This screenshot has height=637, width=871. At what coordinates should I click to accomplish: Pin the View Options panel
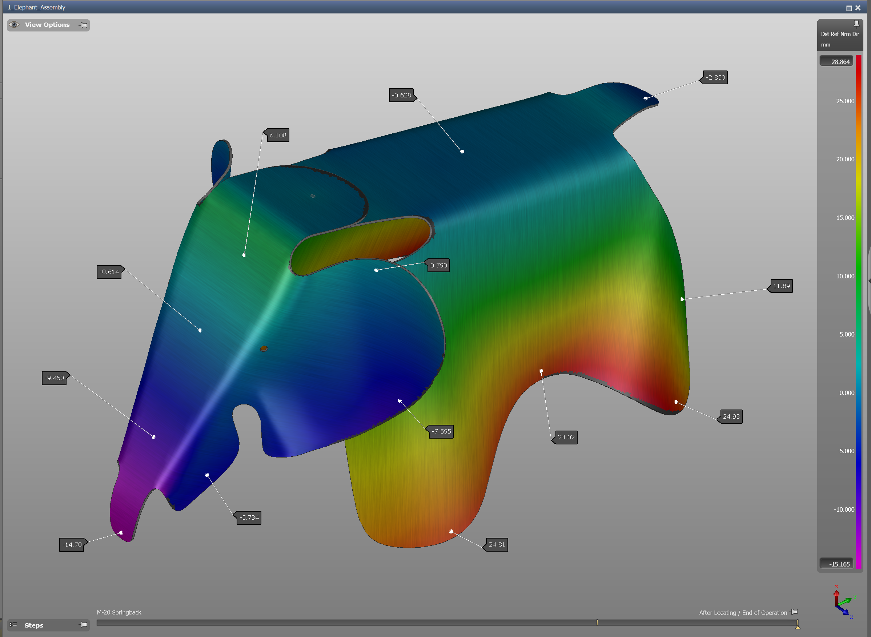click(x=83, y=25)
